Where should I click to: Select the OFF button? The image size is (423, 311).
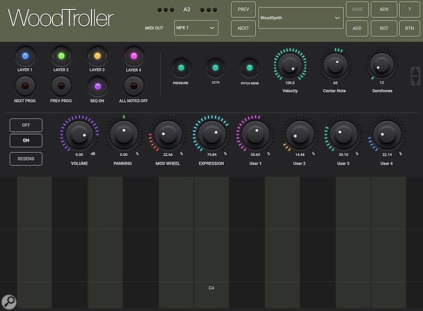pyautogui.click(x=26, y=125)
